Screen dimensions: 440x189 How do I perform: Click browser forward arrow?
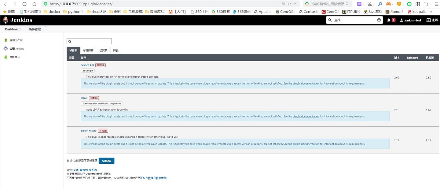click(x=15, y=4)
